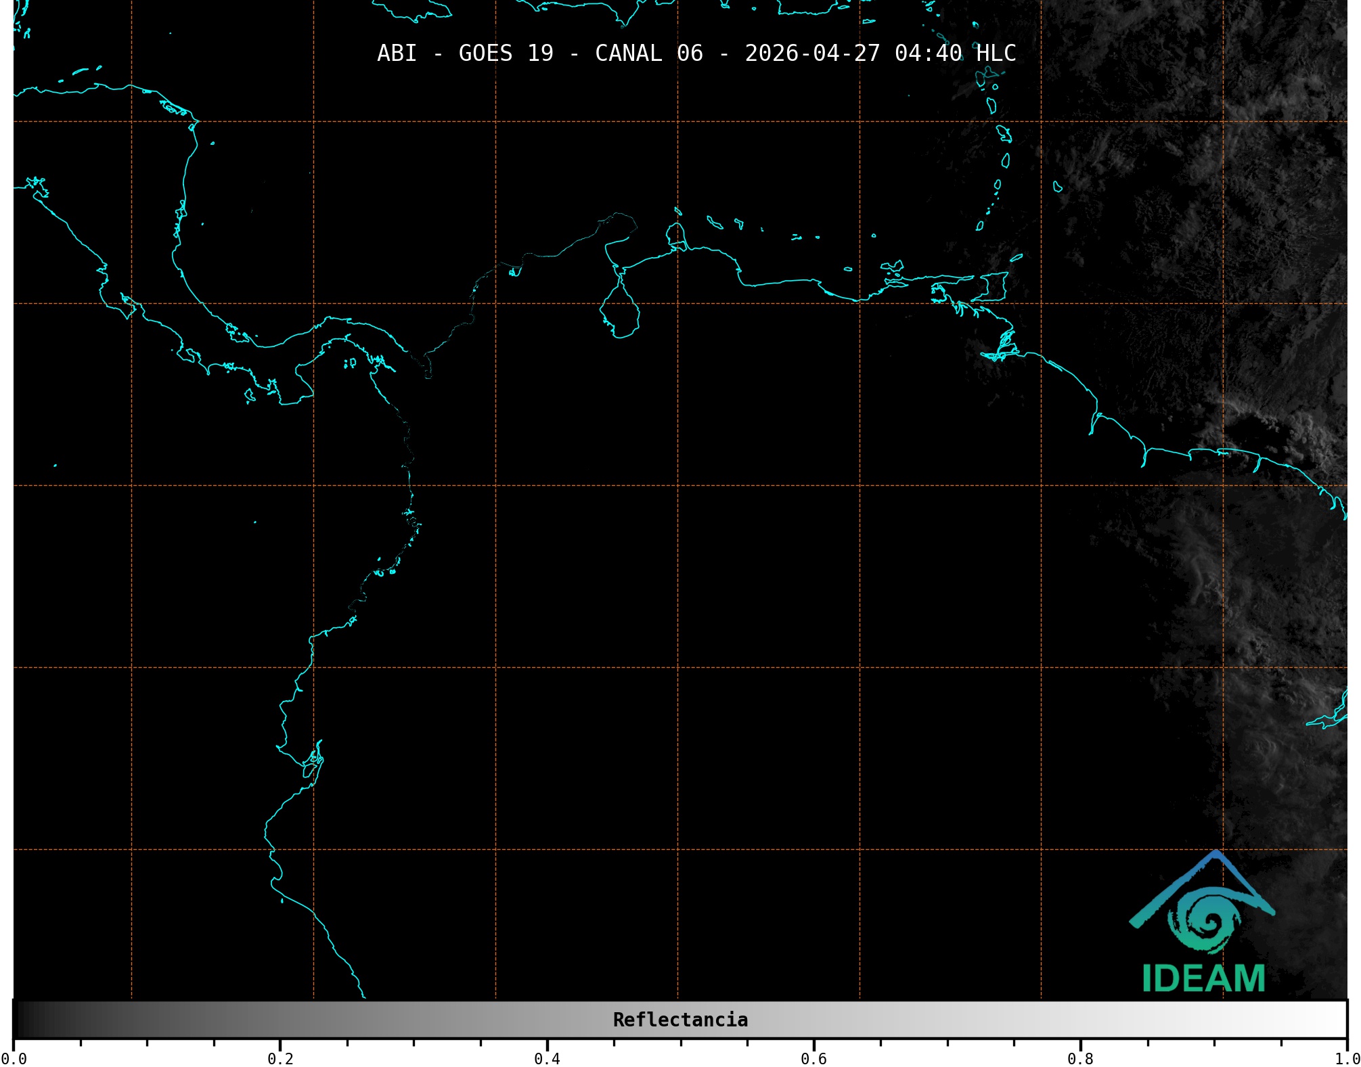
Task: Click the green IDEAM text under logo
Action: [1203, 978]
